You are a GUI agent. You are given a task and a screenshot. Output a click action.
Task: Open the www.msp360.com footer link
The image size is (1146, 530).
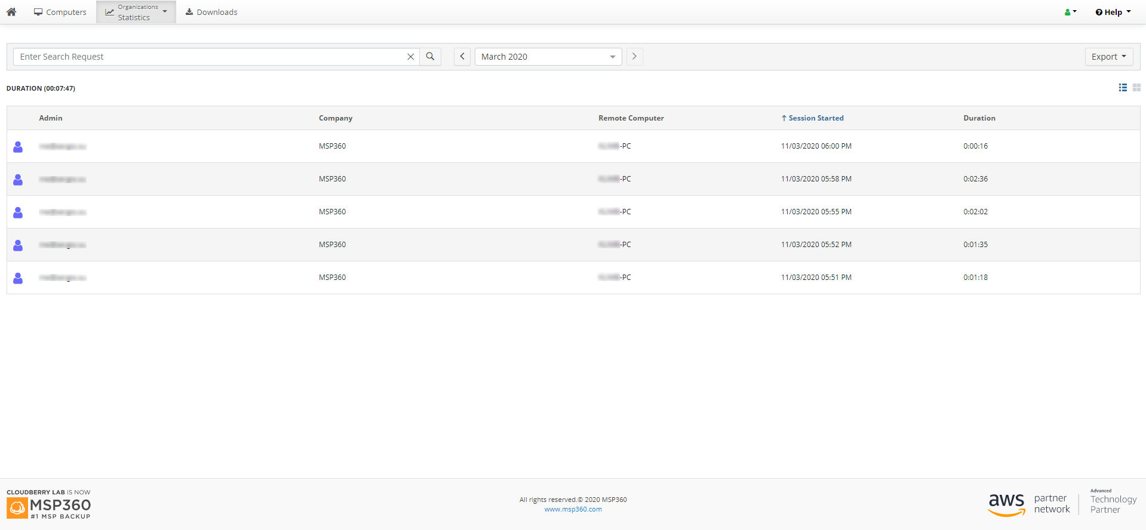point(573,509)
